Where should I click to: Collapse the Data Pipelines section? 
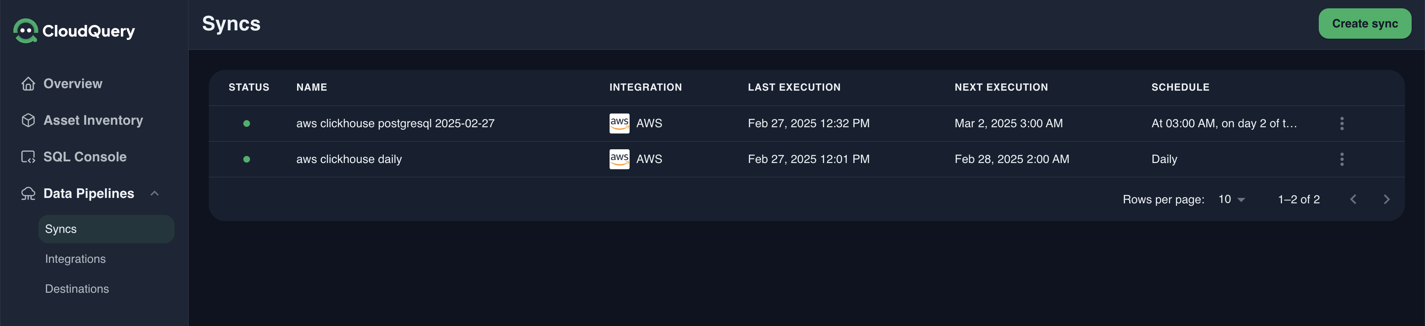155,194
